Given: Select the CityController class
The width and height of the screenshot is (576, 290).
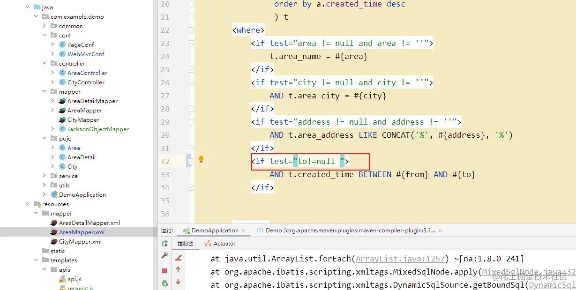Looking at the screenshot, I should (x=86, y=82).
